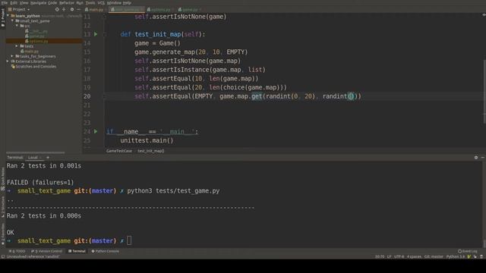Viewport: 486px width, 273px height.
Task: Open the Version Control tool window
Action: [x=47, y=251]
